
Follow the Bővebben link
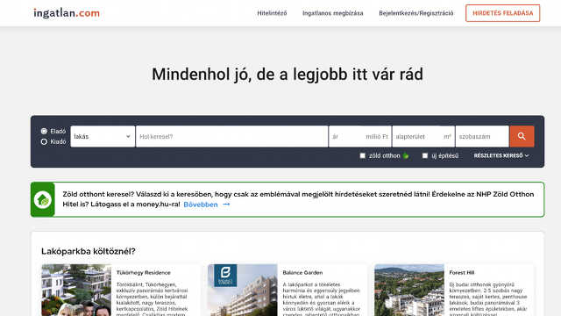[x=201, y=205]
